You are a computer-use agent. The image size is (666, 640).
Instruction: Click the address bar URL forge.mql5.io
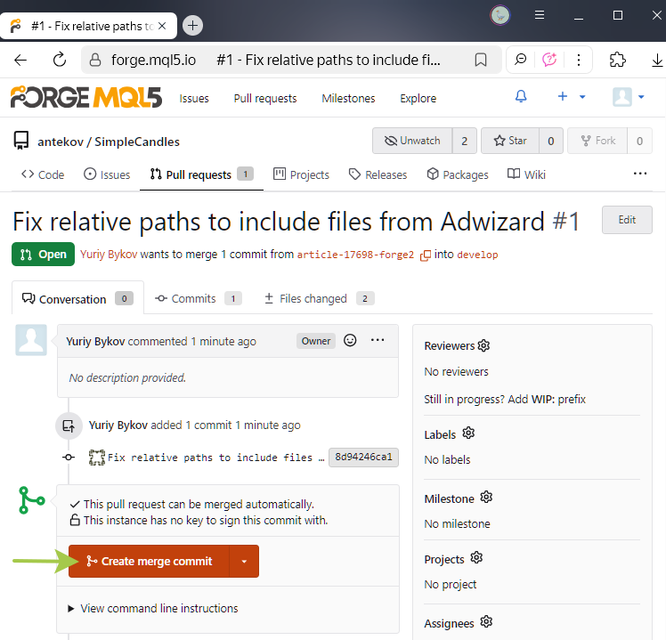(153, 60)
